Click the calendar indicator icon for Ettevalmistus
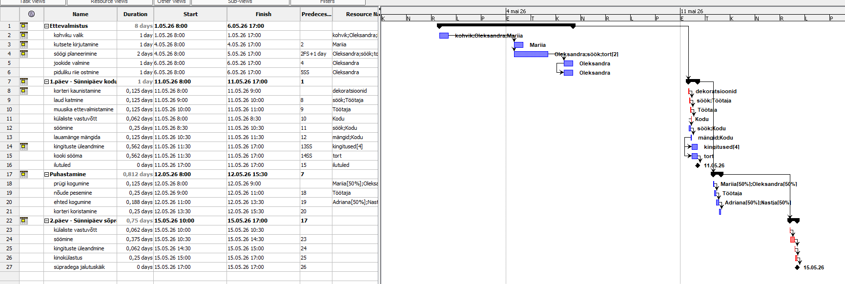The image size is (845, 284). tap(24, 26)
